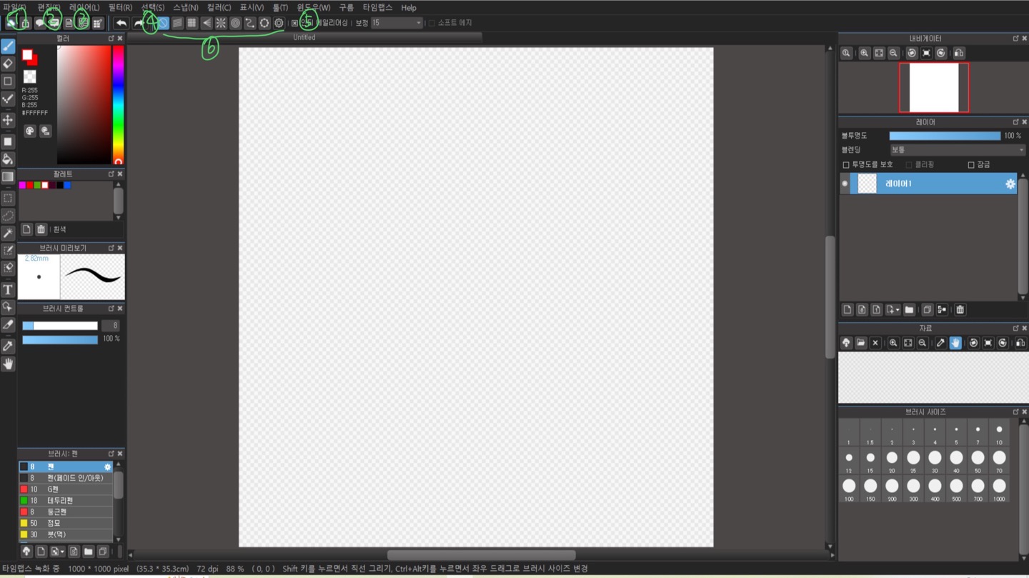Viewport: 1029px width, 578px height.
Task: Select the 펜(페이드 인/아웃) brush
Action: (66, 478)
